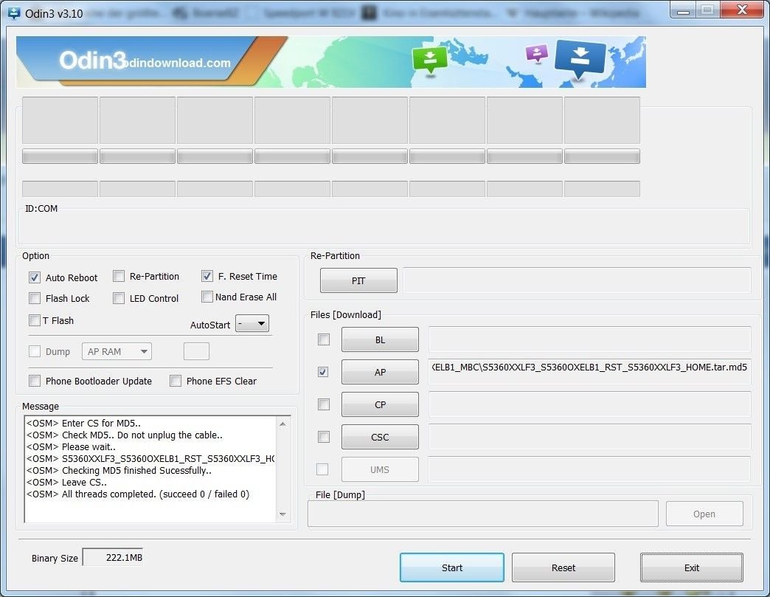The width and height of the screenshot is (770, 597).
Task: Enable the Nand Erase All checkbox
Action: (x=207, y=297)
